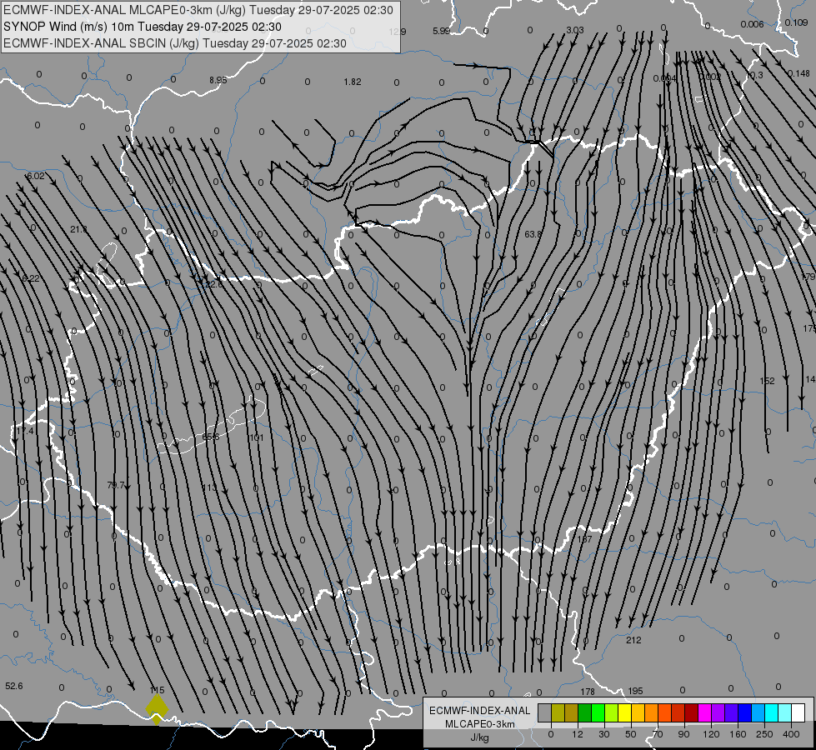Viewport: 816px width, 750px height.
Task: Click the map value 0.109
Action: [796, 22]
